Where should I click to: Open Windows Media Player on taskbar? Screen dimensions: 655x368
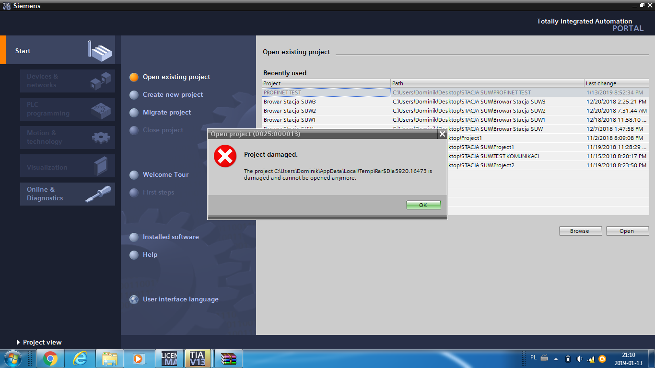[x=139, y=358]
